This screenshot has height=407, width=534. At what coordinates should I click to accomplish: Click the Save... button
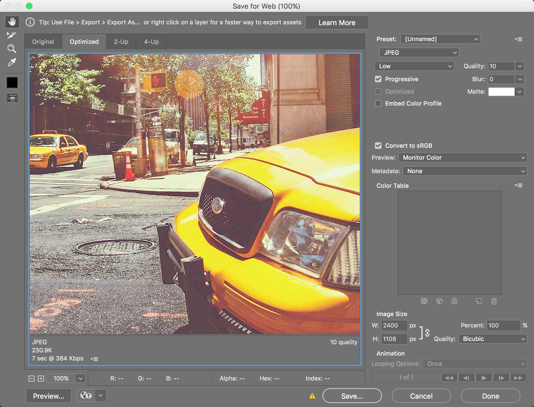[352, 396]
